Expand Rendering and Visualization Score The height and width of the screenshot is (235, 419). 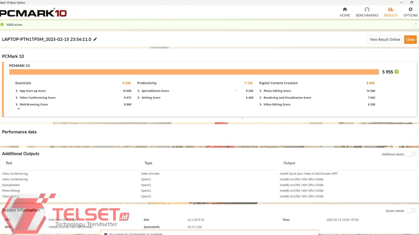click(x=261, y=98)
